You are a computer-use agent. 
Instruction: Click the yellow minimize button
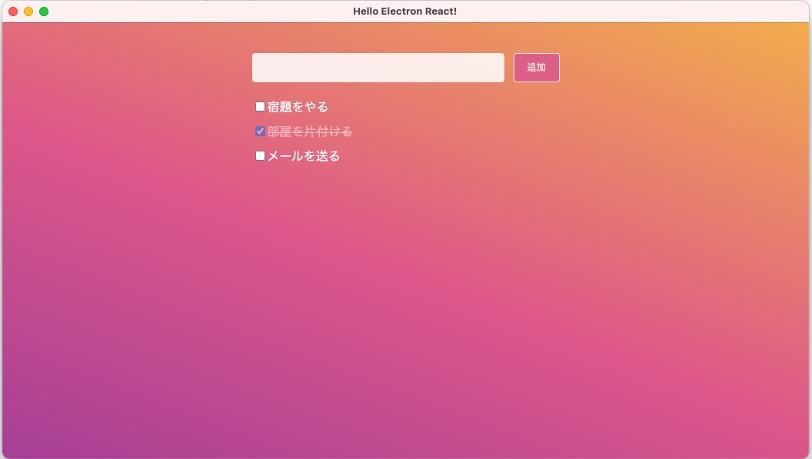coord(28,12)
